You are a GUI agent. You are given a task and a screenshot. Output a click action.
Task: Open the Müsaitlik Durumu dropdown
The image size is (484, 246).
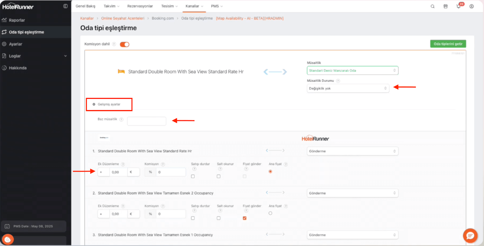point(348,88)
